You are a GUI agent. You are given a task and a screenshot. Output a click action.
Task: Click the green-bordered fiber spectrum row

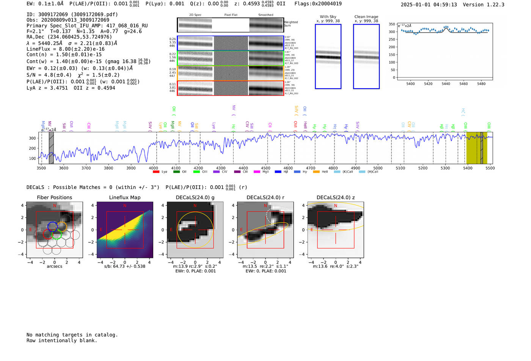[x=230, y=58]
